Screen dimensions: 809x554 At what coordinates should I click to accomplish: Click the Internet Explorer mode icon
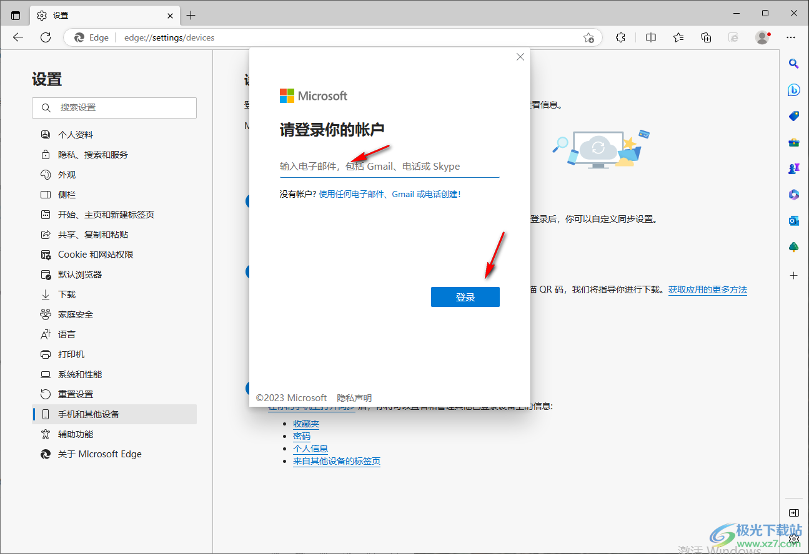click(x=734, y=37)
